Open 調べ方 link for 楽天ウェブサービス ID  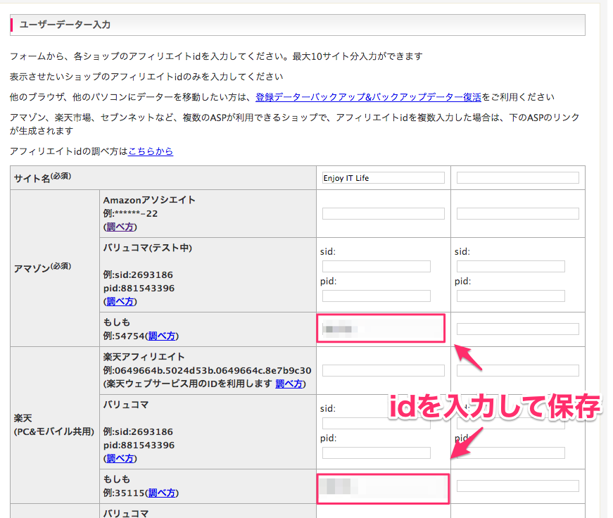[x=289, y=384]
